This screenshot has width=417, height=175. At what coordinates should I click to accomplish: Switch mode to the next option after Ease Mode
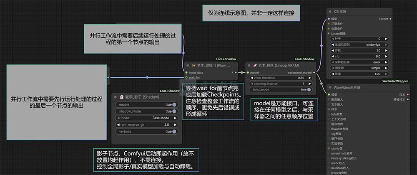[175, 118]
